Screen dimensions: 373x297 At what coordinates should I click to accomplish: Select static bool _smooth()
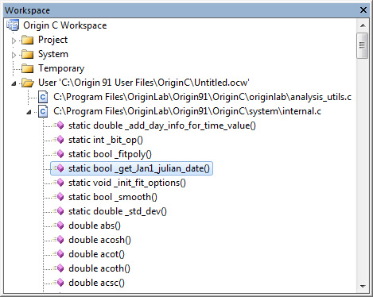click(113, 197)
